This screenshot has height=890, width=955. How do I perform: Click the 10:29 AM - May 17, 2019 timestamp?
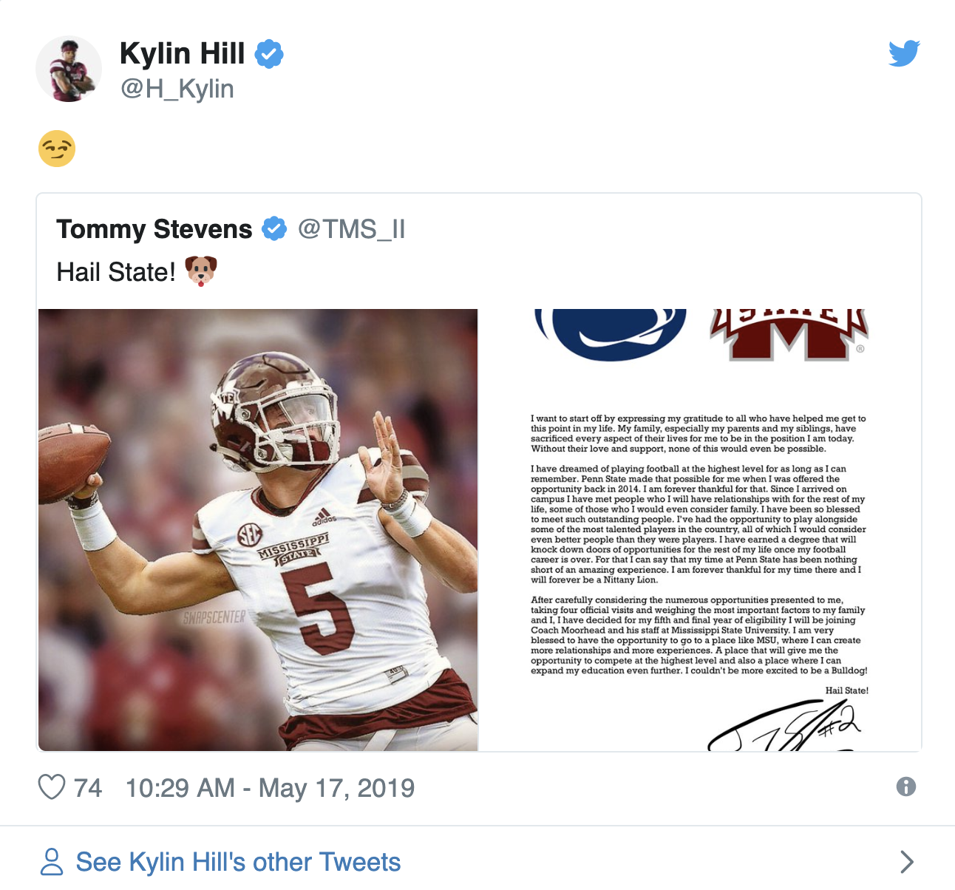(270, 788)
